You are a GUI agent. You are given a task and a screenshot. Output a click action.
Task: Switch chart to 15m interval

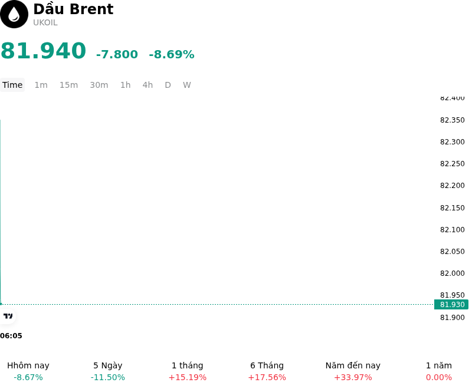tap(68, 85)
